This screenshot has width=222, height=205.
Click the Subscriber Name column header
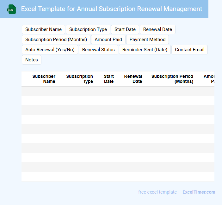[x=44, y=79]
